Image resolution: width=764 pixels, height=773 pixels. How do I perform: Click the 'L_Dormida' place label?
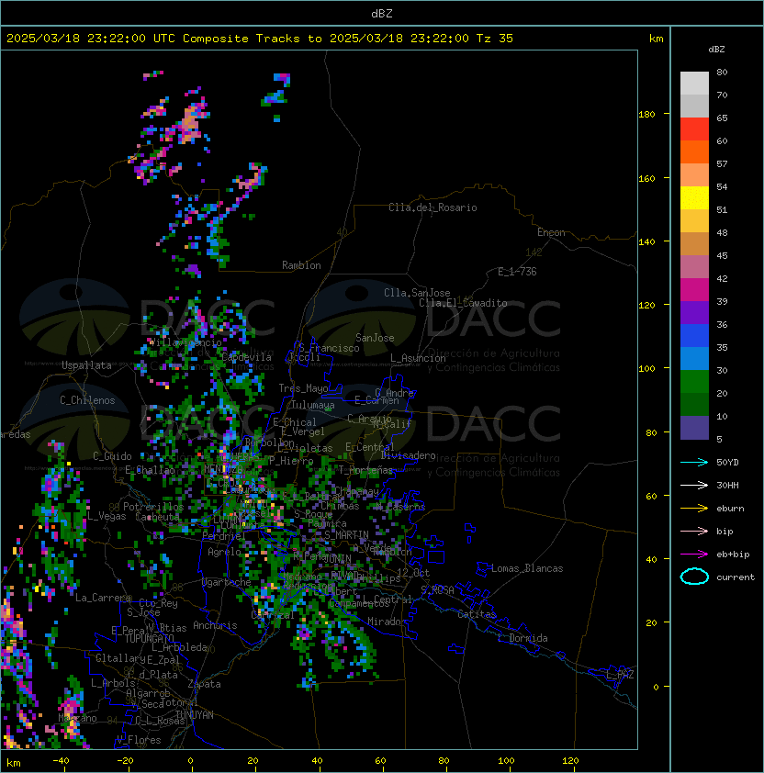(522, 638)
